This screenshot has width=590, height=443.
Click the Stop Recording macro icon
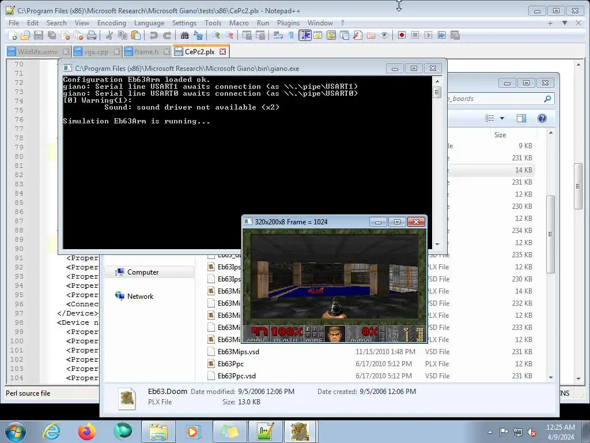point(415,35)
